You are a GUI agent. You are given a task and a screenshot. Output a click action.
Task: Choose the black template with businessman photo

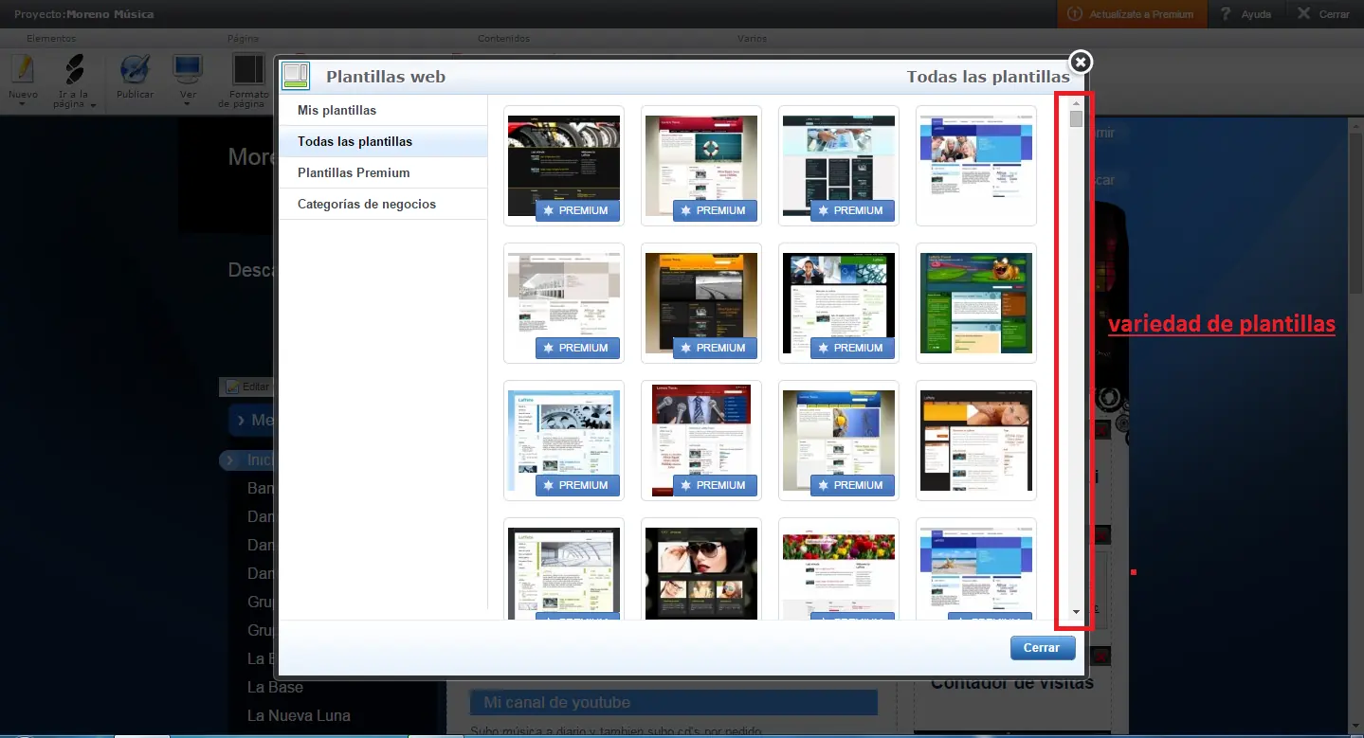pos(839,303)
